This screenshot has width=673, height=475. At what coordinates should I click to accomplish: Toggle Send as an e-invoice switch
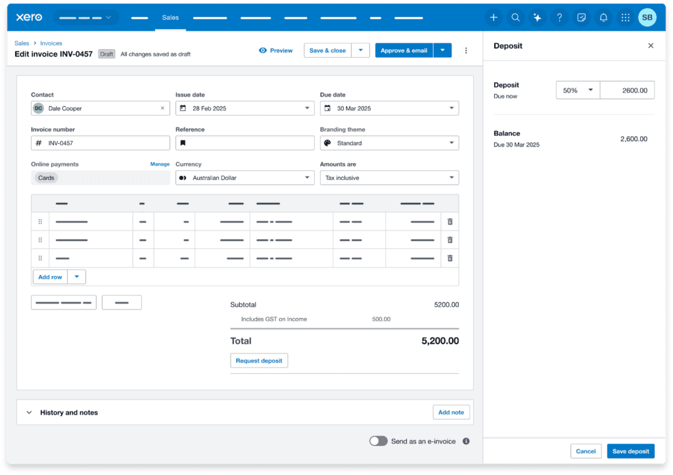379,441
